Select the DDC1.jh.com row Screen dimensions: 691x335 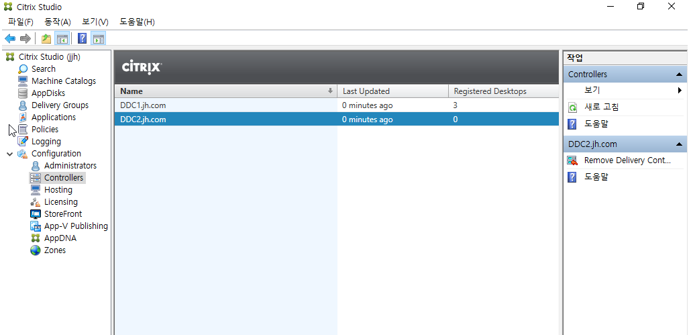coord(337,106)
